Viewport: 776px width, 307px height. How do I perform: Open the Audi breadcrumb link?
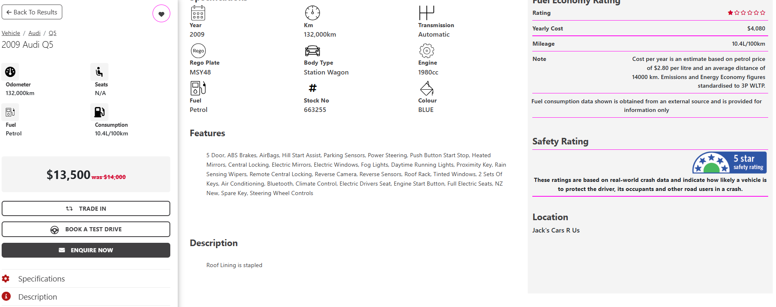(x=34, y=33)
